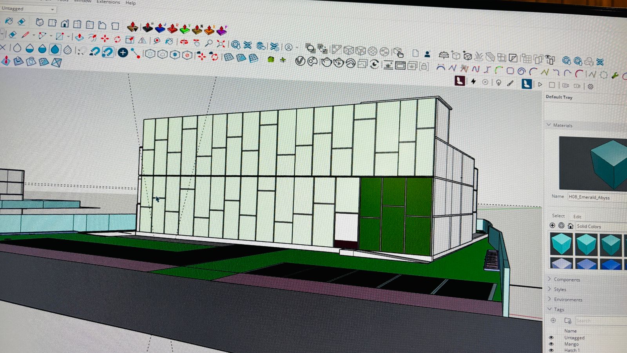The width and height of the screenshot is (627, 353).
Task: Collapse the Tags panel
Action: pos(549,309)
